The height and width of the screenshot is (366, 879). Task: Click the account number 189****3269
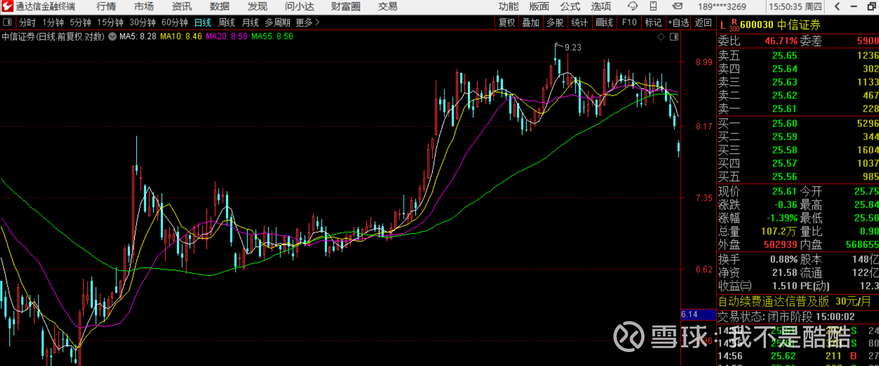point(722,7)
